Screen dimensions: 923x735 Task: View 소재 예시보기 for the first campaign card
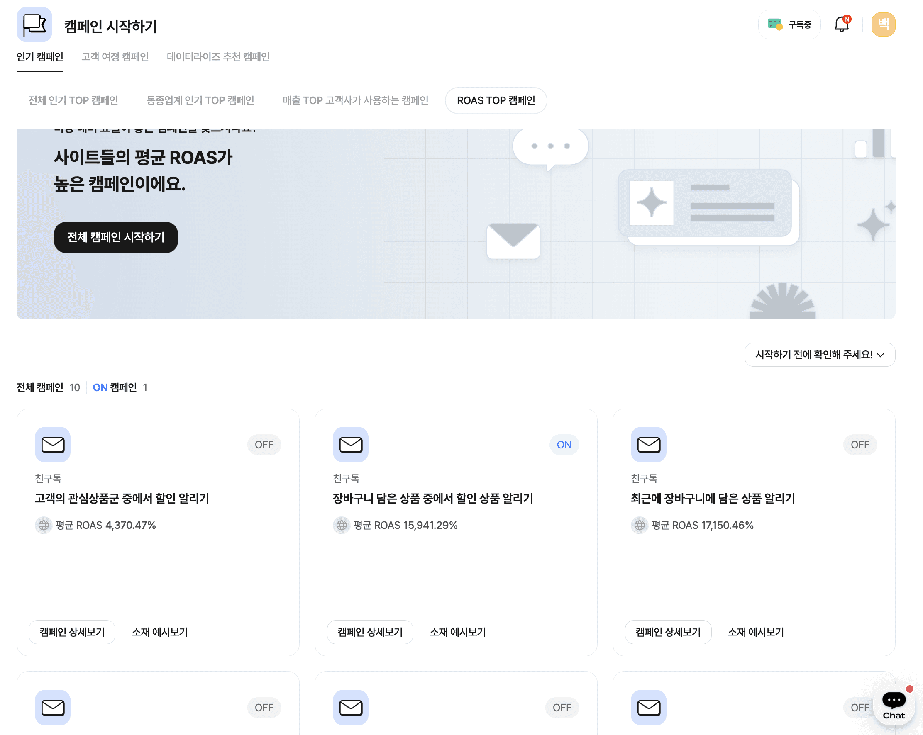[x=160, y=632]
